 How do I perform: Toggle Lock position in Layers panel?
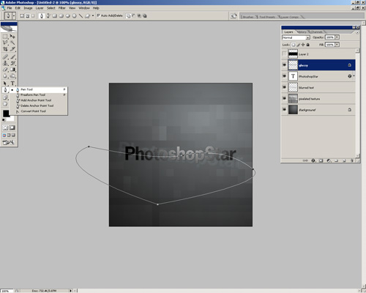tap(303, 45)
